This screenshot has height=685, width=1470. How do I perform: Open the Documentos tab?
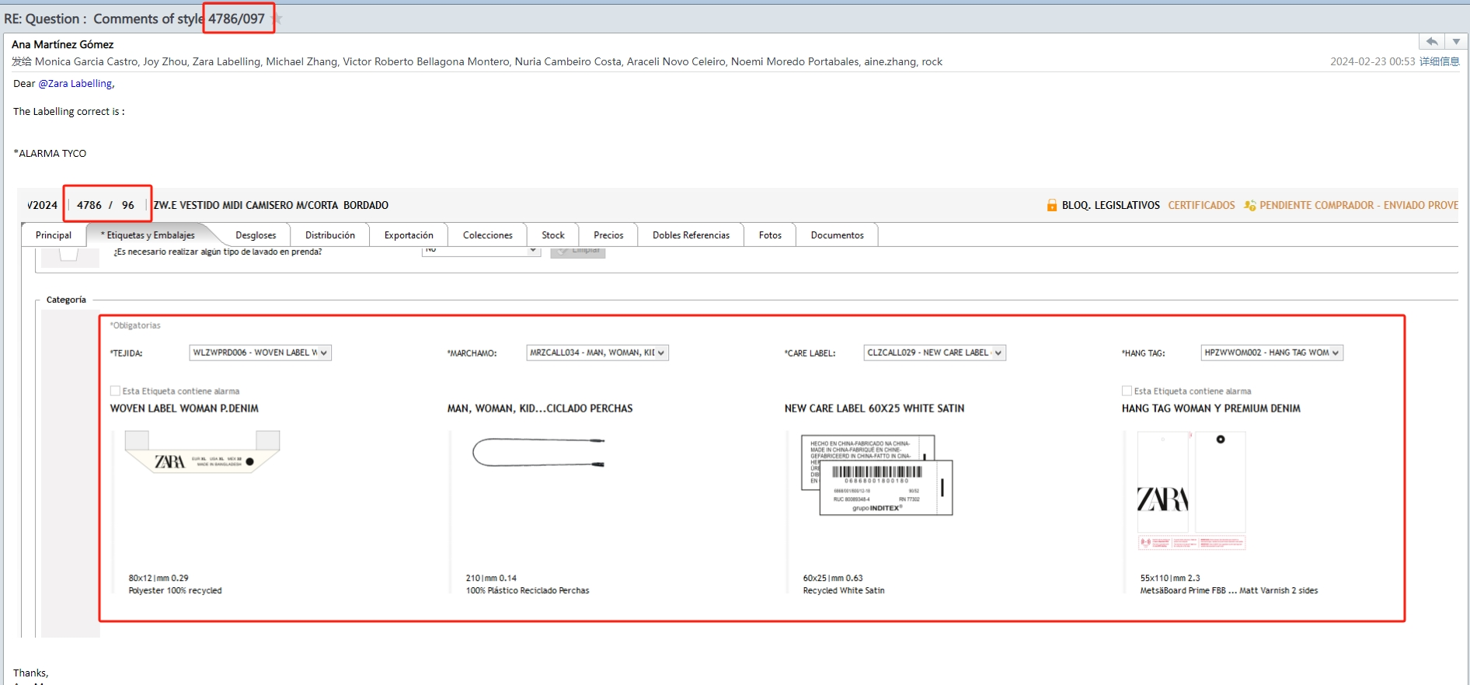[x=837, y=235]
